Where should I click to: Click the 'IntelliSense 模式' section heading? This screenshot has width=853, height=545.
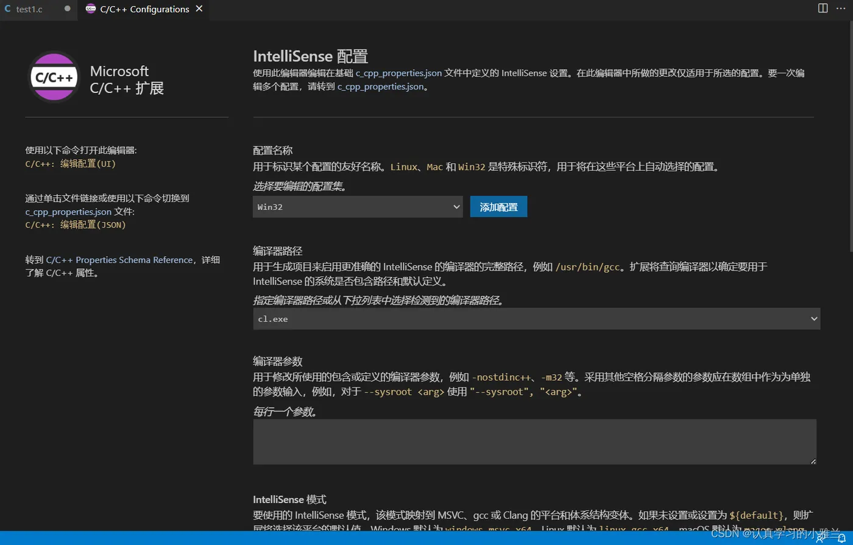pyautogui.click(x=290, y=499)
